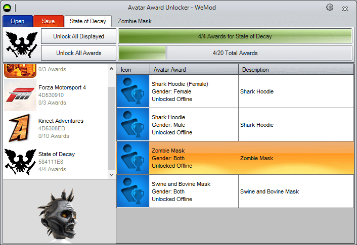Sort by the Avatar Award column header
Screen dimensions: 357x245
[194, 70]
